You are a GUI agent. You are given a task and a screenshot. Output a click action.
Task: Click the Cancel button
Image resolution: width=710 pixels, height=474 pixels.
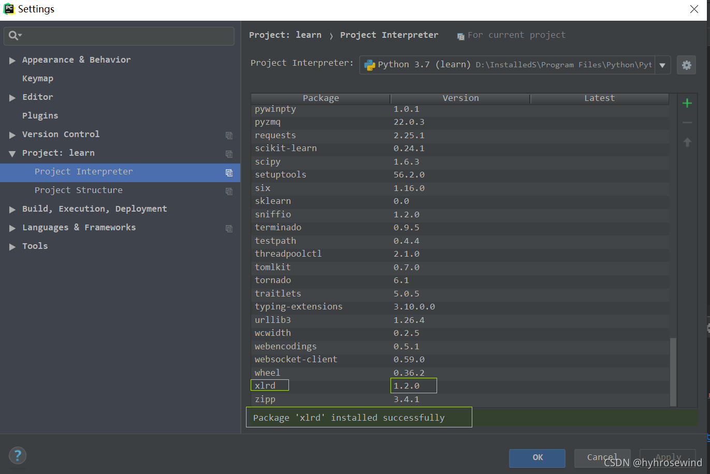pos(602,458)
